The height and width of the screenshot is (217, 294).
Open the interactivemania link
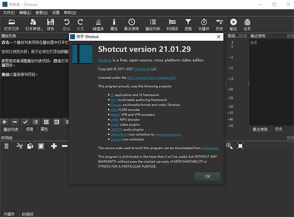[x=168, y=134]
